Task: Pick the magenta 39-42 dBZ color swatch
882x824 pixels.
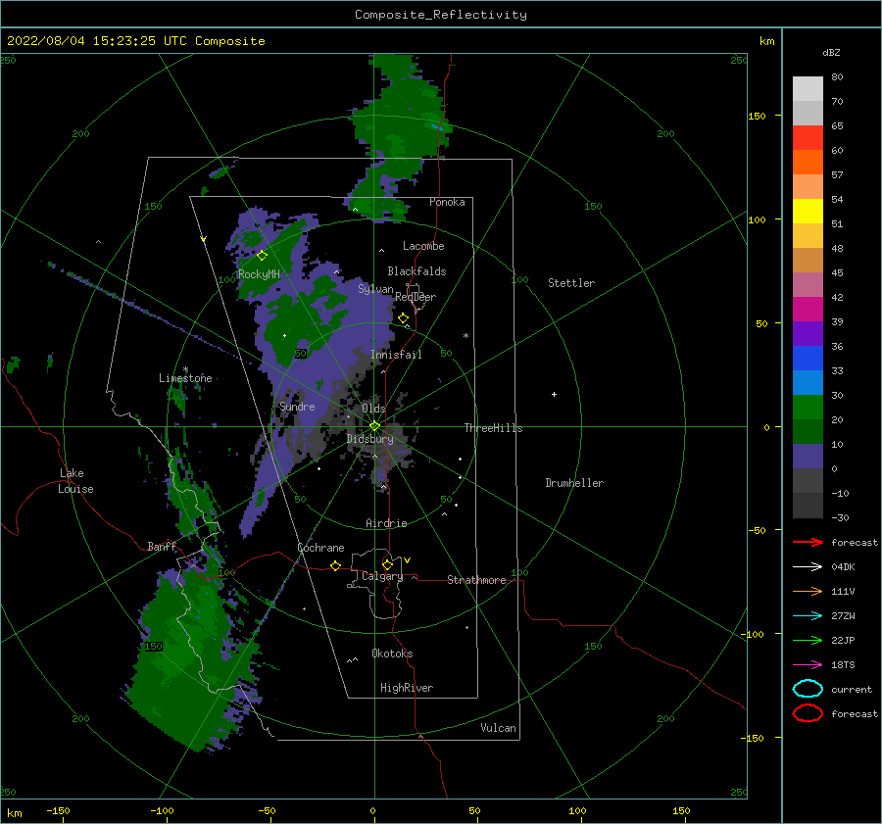Action: point(808,309)
